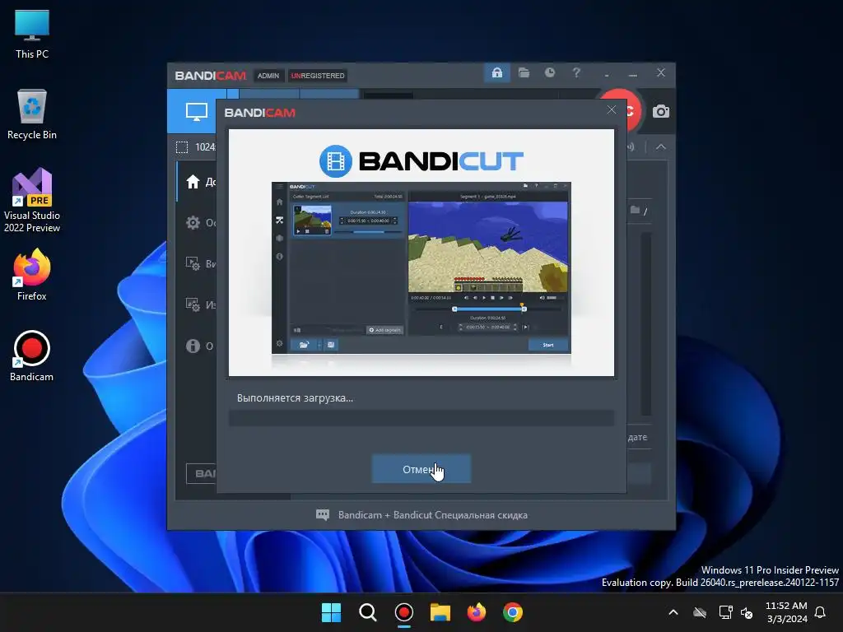This screenshot has width=843, height=632.
Task: Minimize the Bandicam window
Action: tap(633, 73)
